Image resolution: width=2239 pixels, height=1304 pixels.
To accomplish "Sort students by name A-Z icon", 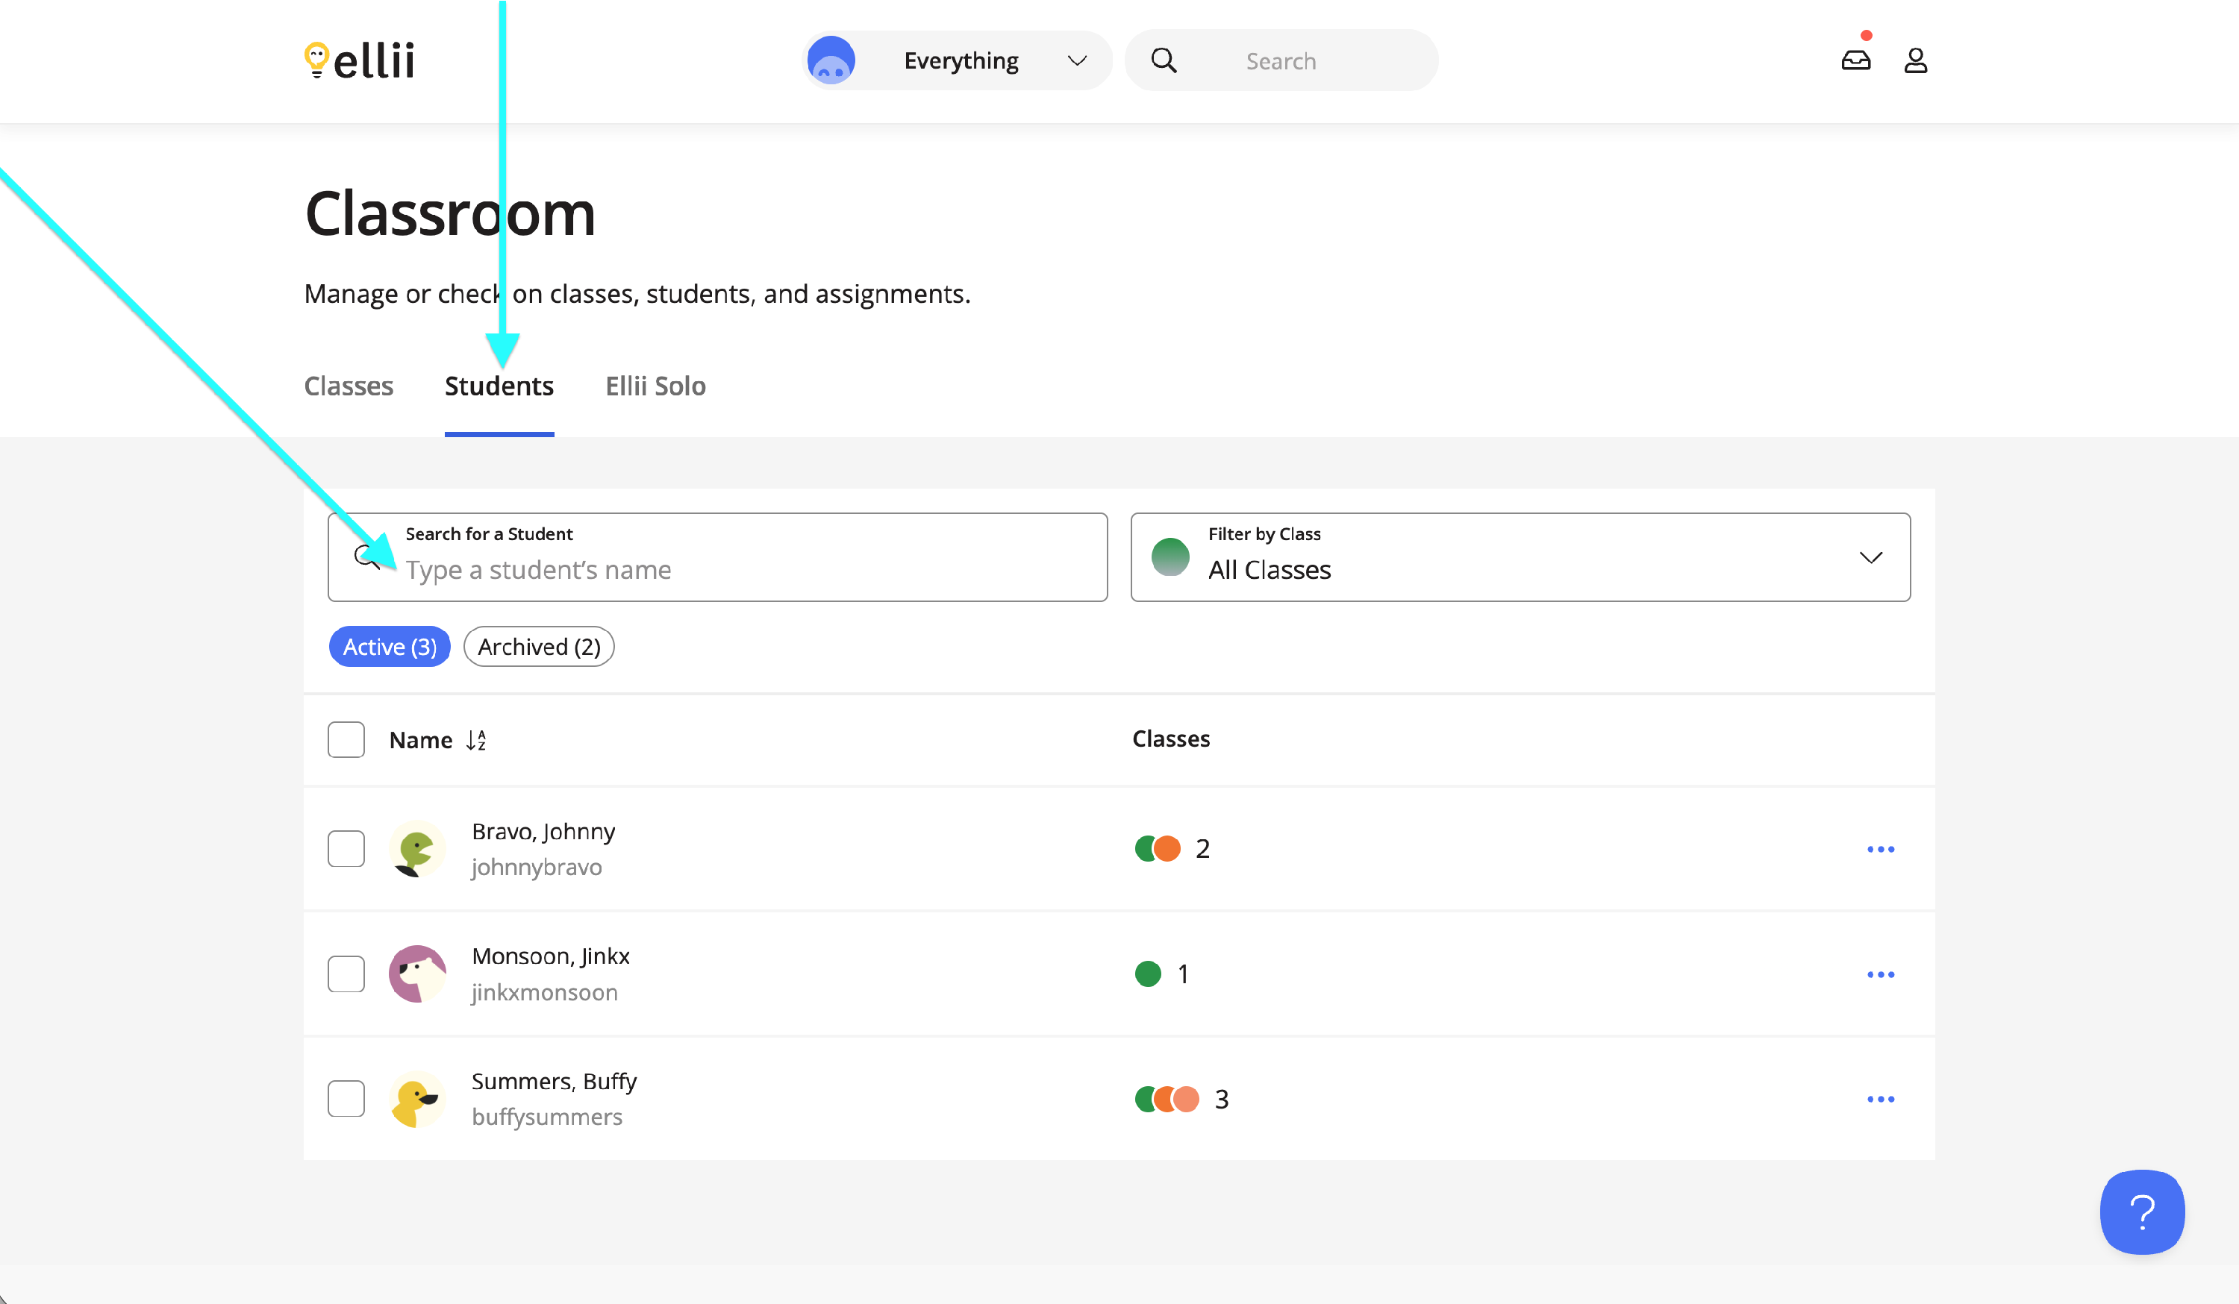I will click(x=476, y=740).
